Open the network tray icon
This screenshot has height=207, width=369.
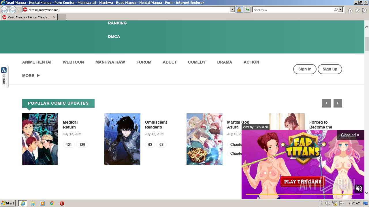(335, 203)
